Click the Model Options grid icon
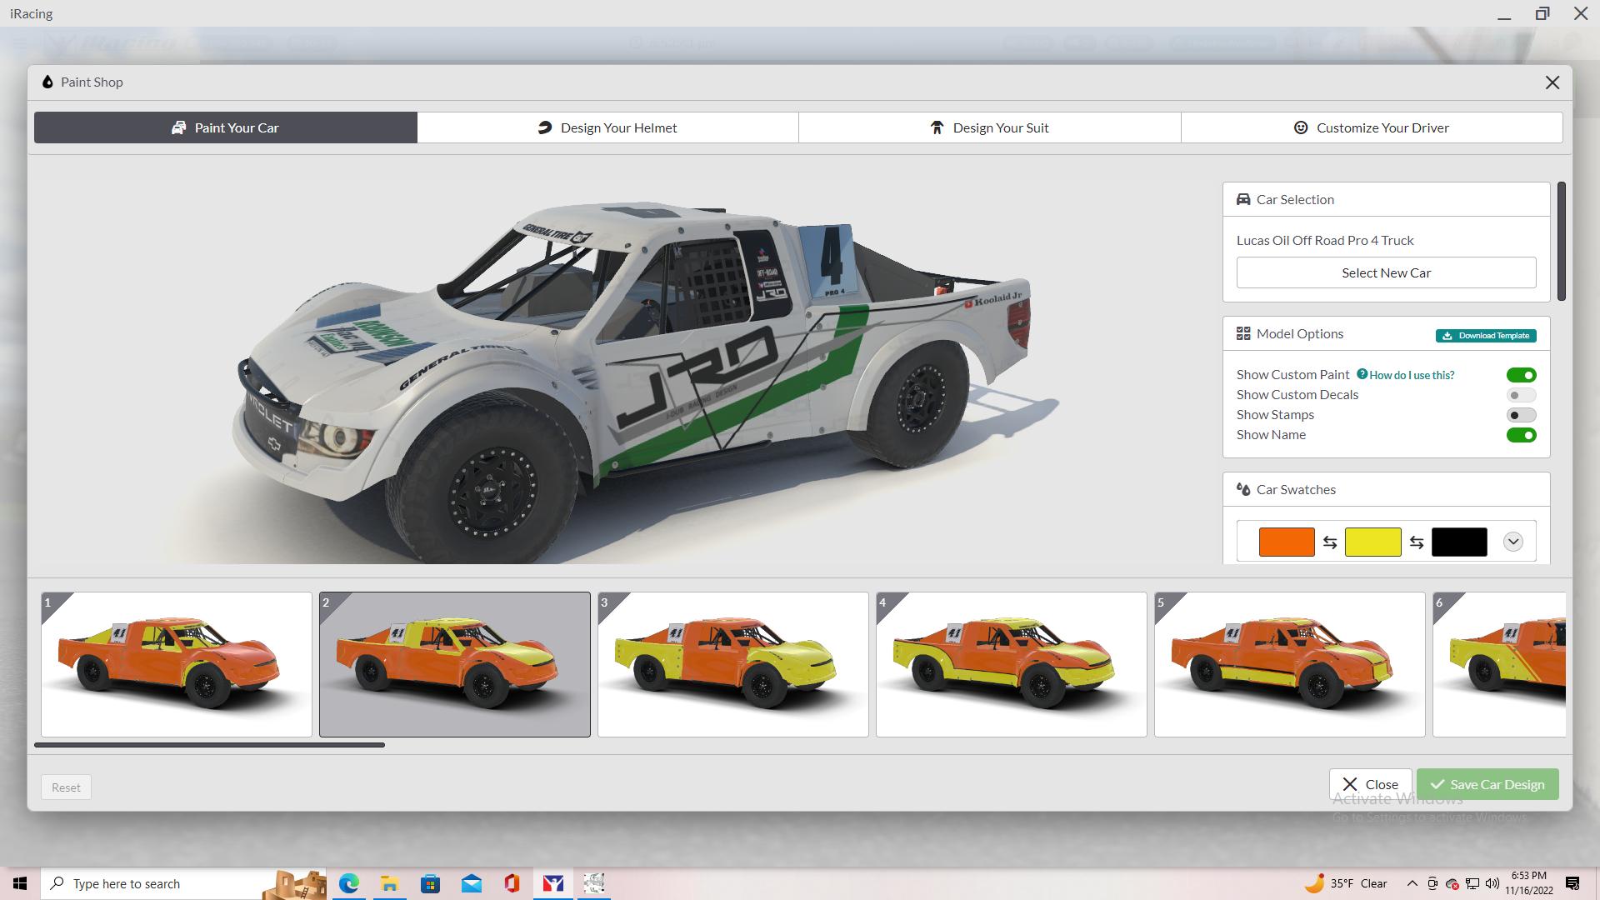The image size is (1600, 900). click(x=1242, y=333)
